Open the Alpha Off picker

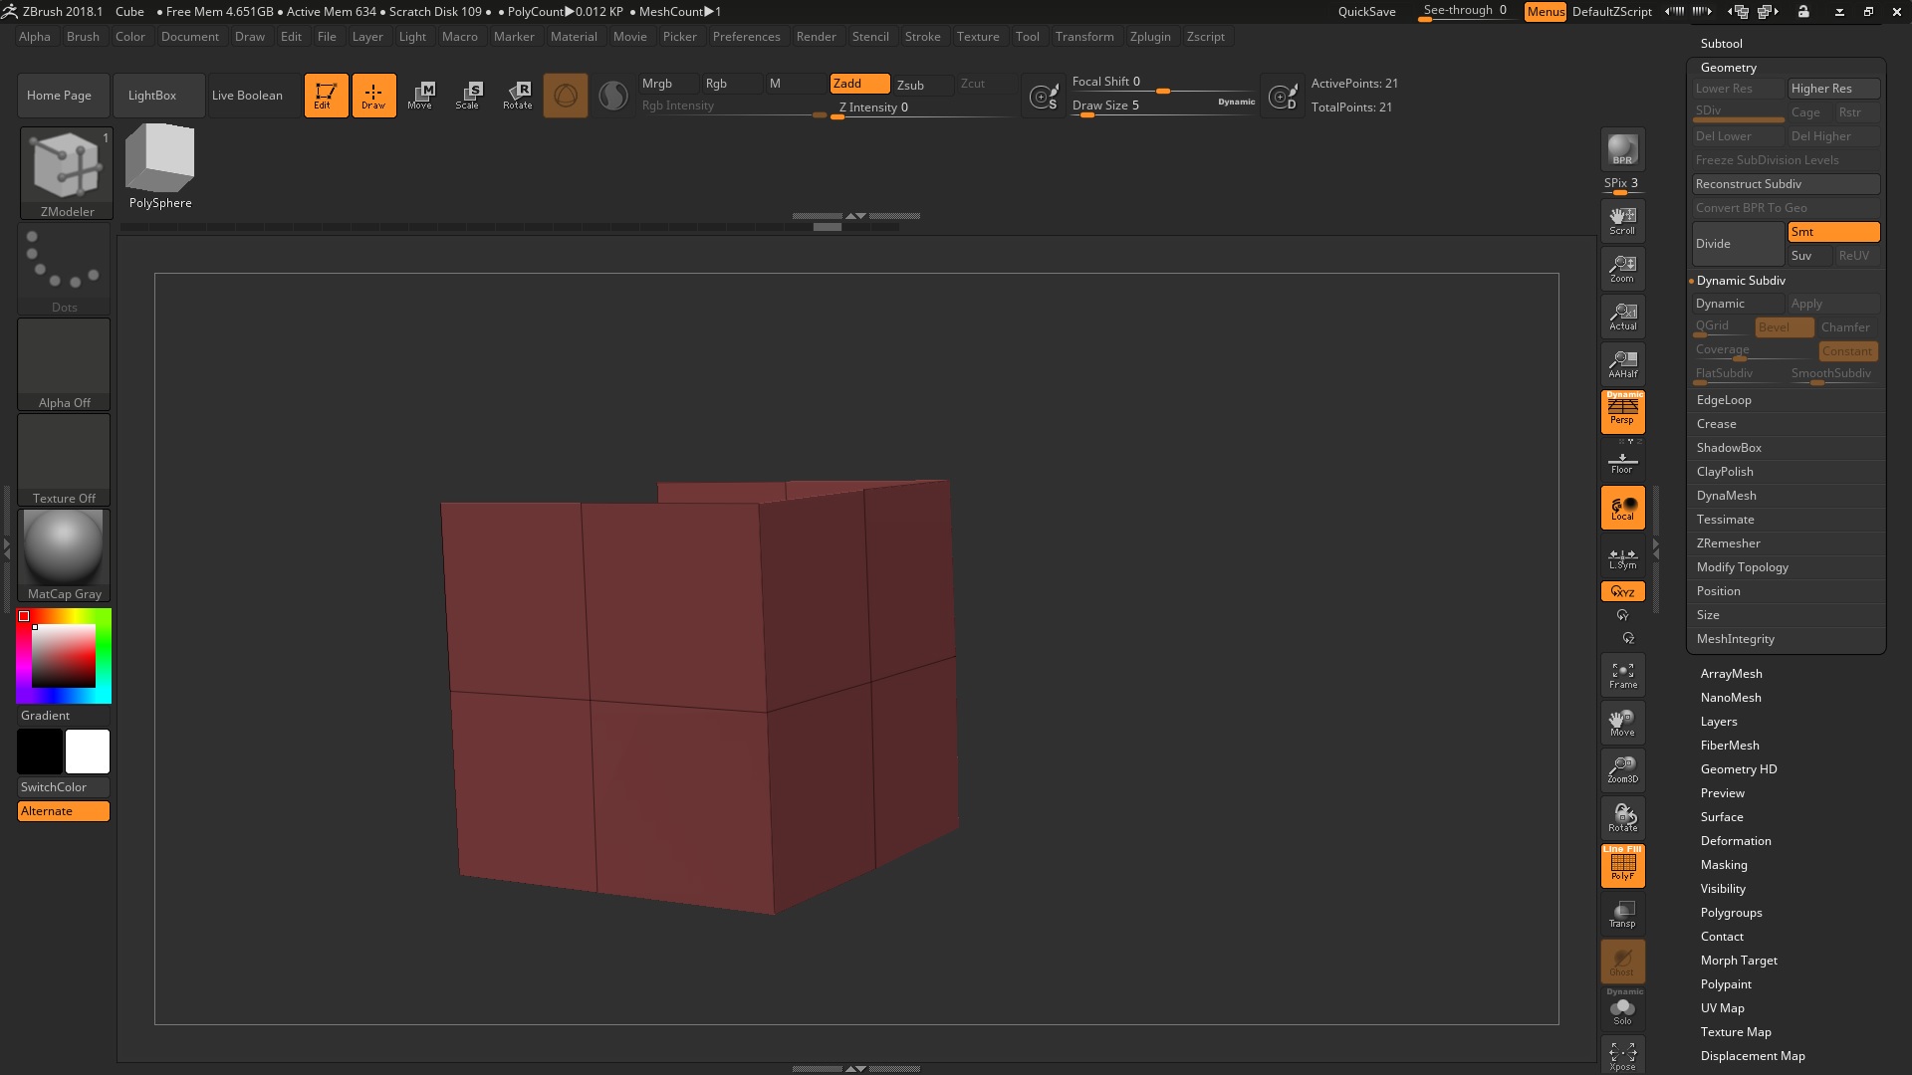point(64,364)
